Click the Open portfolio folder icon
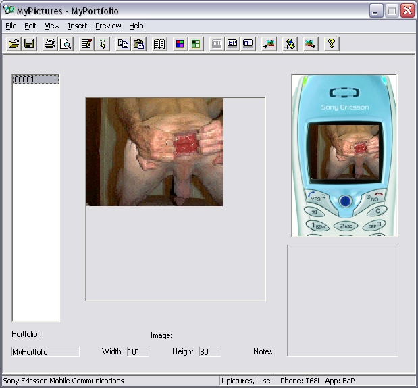This screenshot has width=418, height=388. 14,43
